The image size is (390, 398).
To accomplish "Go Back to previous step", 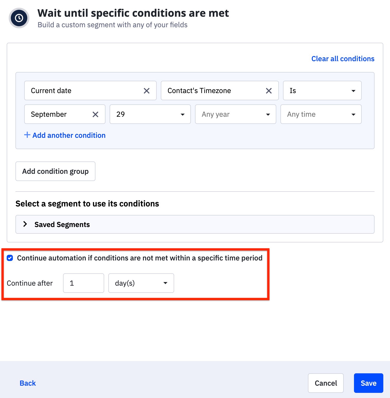I will (28, 383).
